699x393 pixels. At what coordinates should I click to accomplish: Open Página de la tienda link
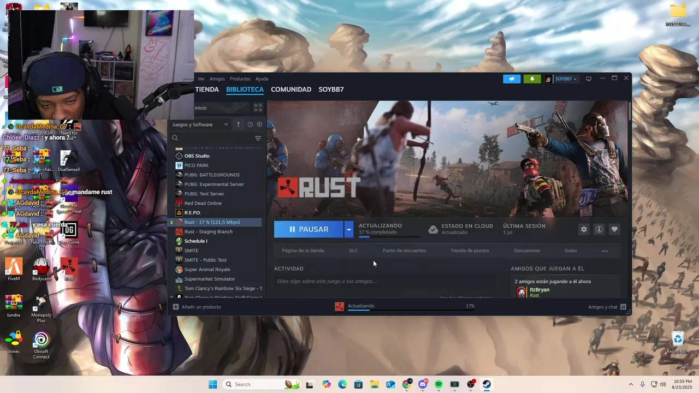303,251
